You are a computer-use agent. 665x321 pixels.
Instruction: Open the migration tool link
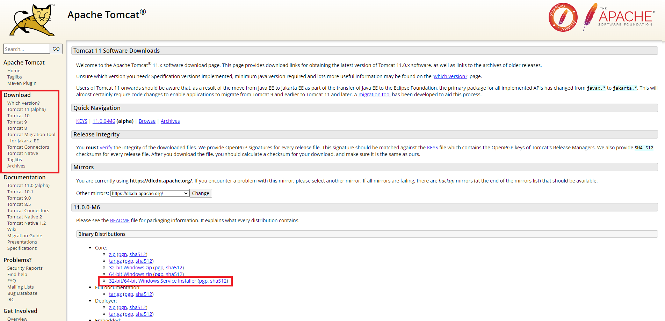pyautogui.click(x=374, y=94)
